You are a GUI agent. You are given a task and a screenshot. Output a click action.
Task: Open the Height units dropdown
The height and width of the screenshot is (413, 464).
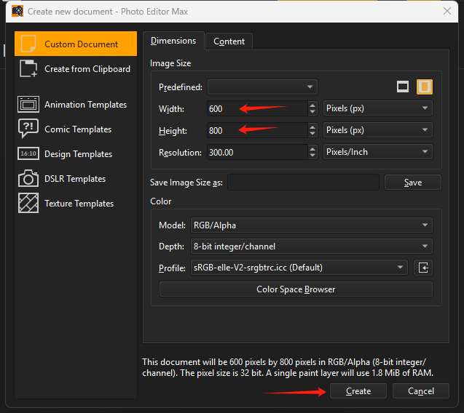click(378, 130)
